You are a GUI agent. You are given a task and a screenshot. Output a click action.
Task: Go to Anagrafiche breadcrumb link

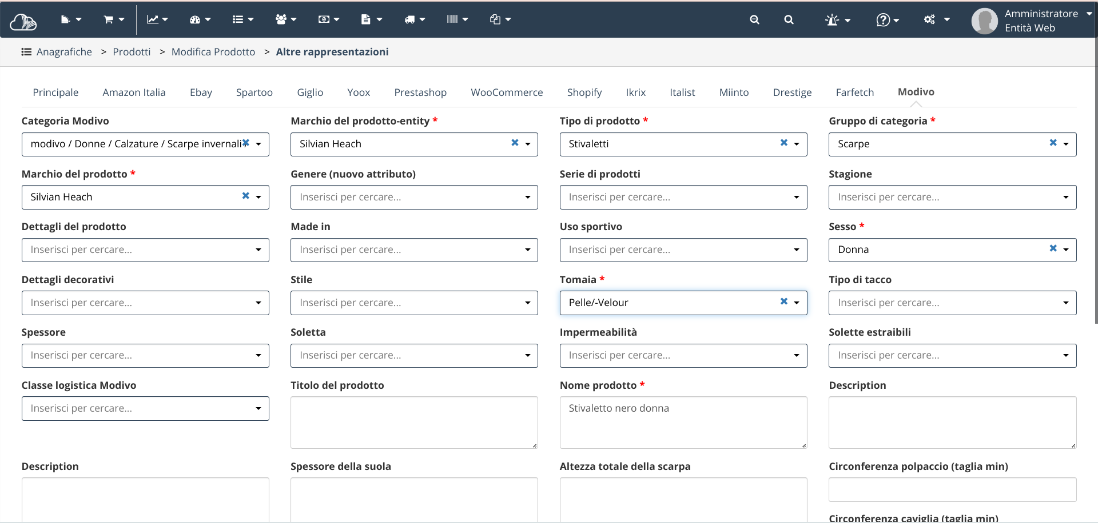point(64,52)
